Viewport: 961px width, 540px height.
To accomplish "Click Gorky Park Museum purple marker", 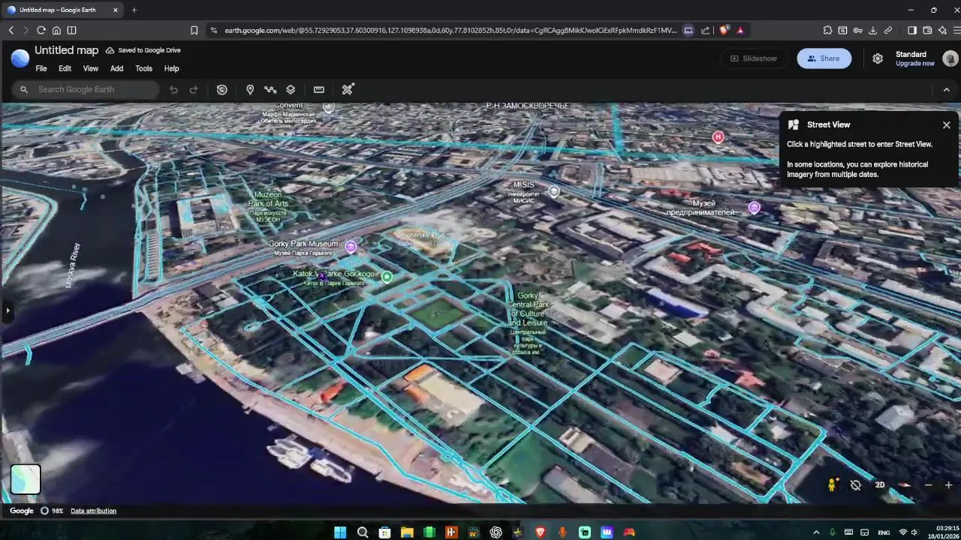I will point(351,245).
